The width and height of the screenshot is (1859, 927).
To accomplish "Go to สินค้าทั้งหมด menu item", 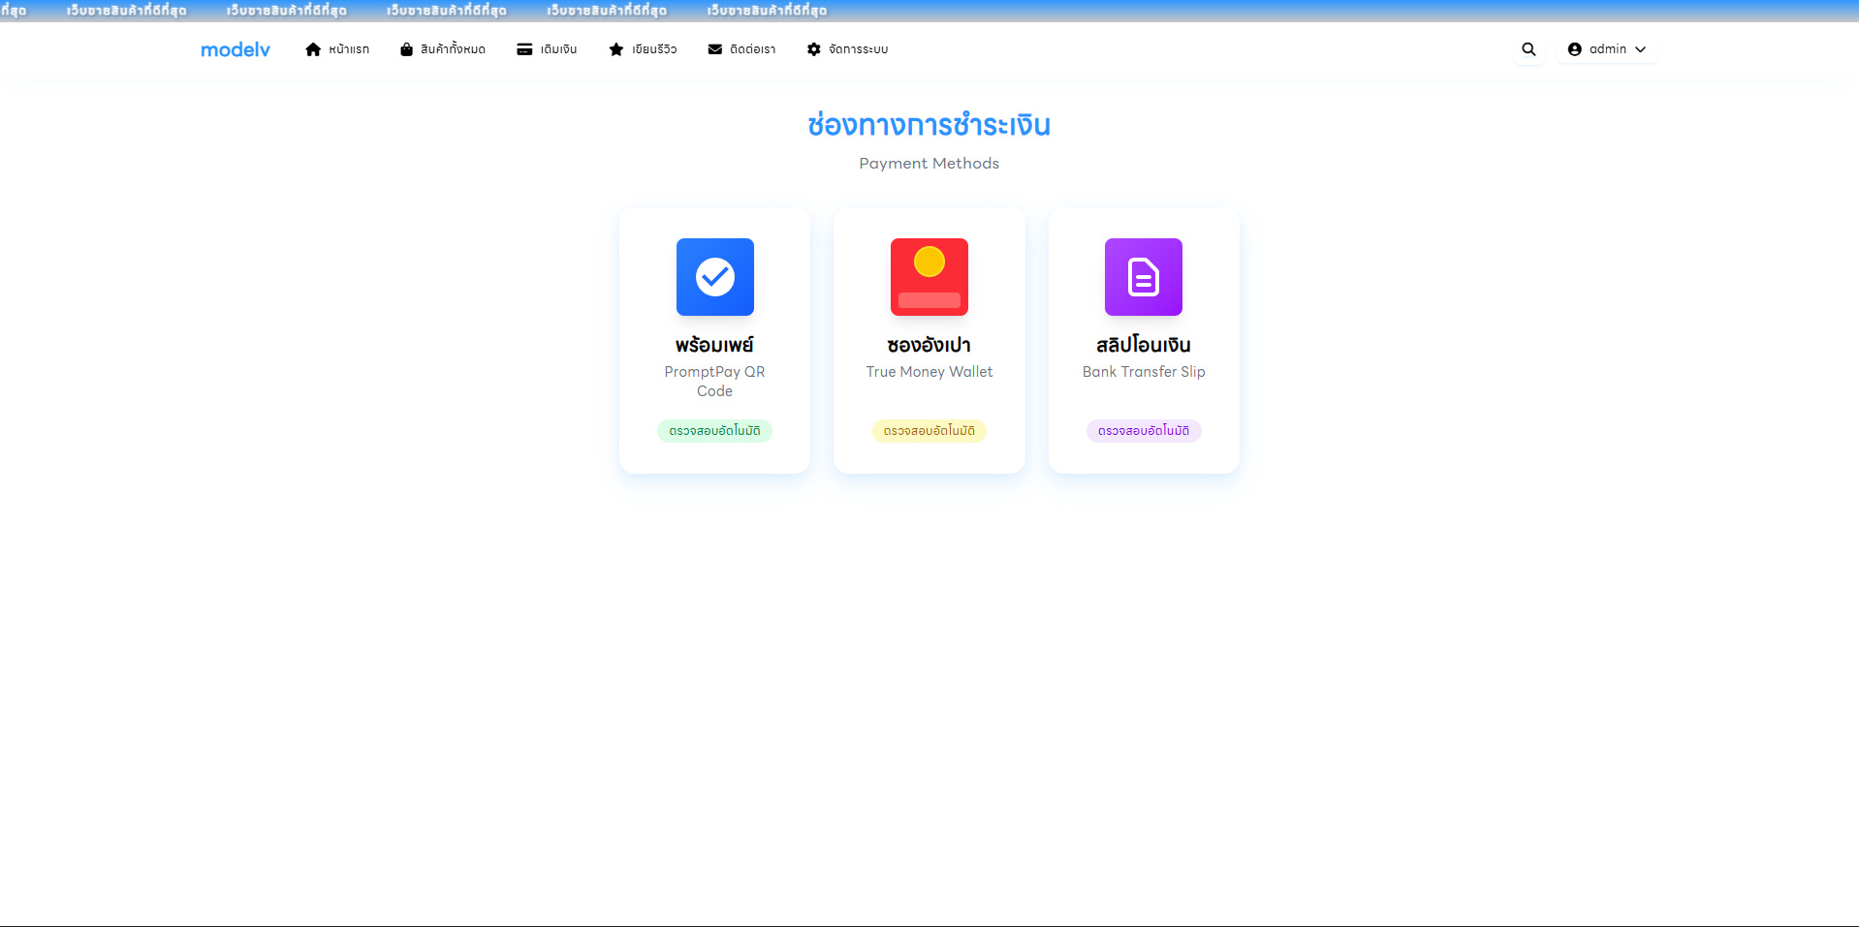I will tap(453, 49).
